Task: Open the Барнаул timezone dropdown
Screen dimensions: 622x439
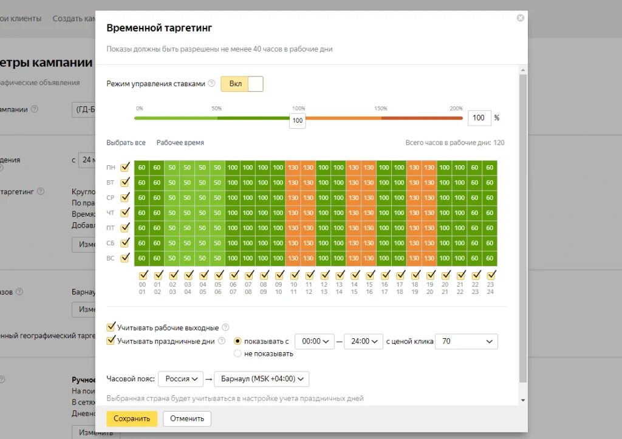Action: 261,379
